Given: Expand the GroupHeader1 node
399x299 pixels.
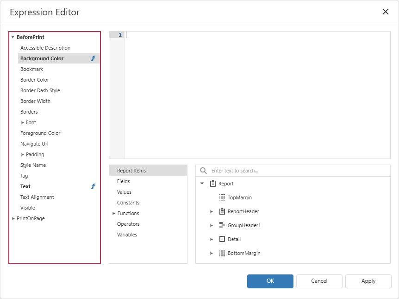Looking at the screenshot, I should tap(211, 225).
